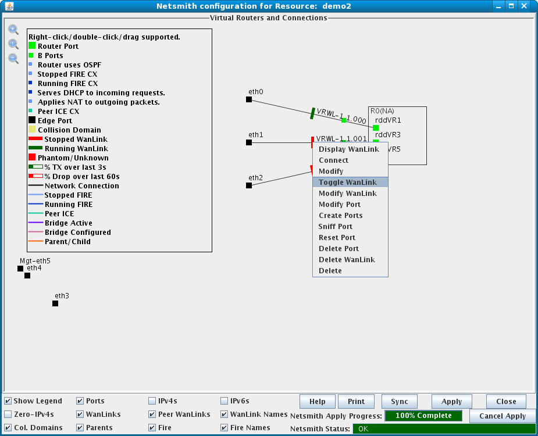Viewport: 538px width, 436px height.
Task: Toggle the Peer WanLinks checkbox
Action: tap(152, 414)
